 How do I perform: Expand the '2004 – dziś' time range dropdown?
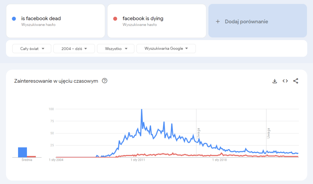pos(74,49)
